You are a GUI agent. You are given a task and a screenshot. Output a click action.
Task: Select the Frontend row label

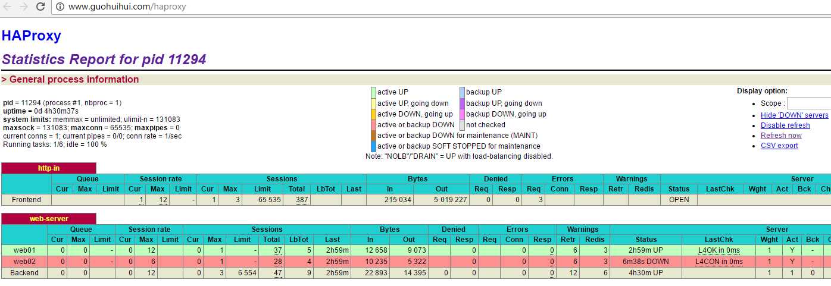click(x=26, y=200)
